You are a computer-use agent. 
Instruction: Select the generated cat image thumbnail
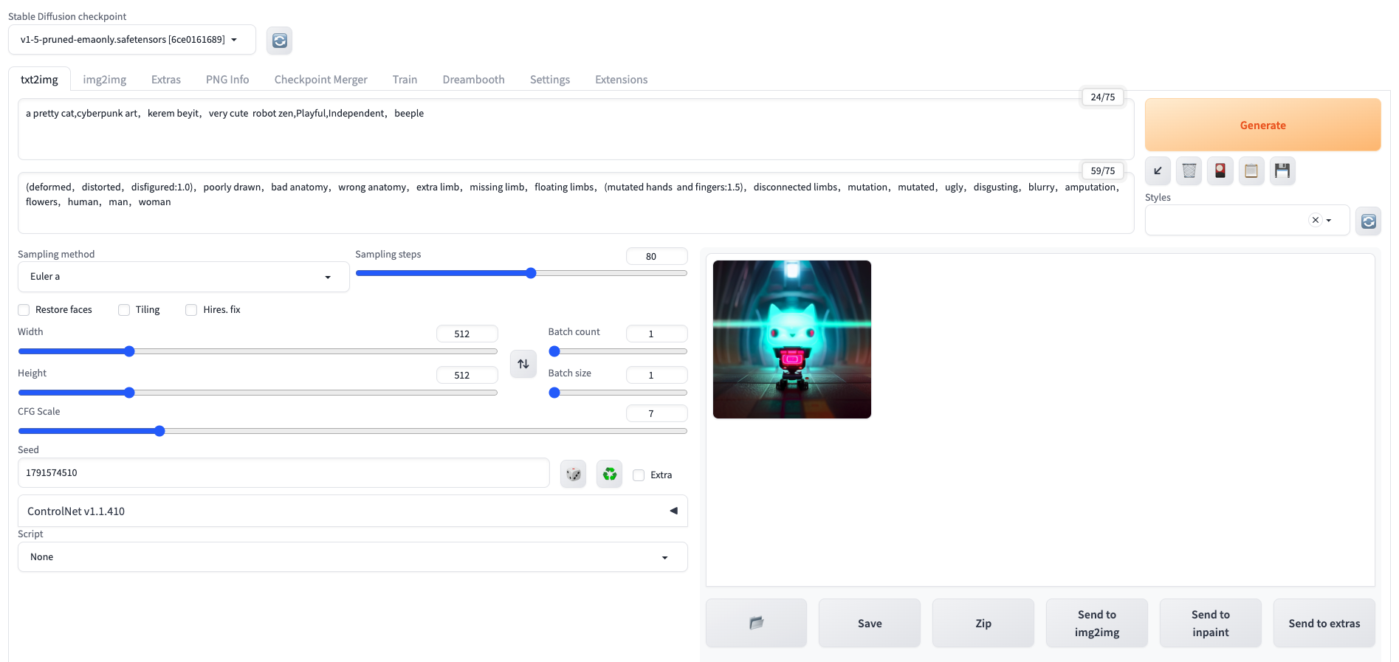pyautogui.click(x=792, y=339)
